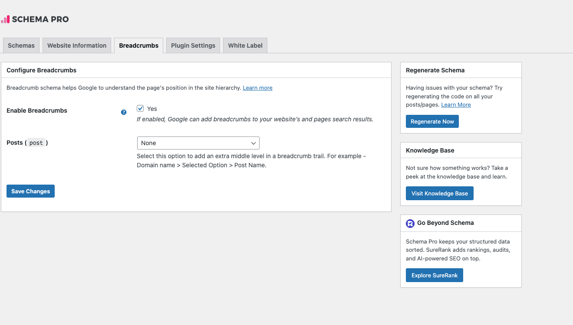This screenshot has width=573, height=325.
Task: Open the Posts breadcrumb level dropdown
Action: pos(198,143)
